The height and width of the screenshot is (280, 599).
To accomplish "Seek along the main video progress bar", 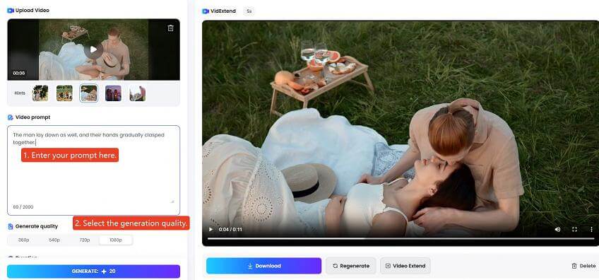I will tap(401, 239).
